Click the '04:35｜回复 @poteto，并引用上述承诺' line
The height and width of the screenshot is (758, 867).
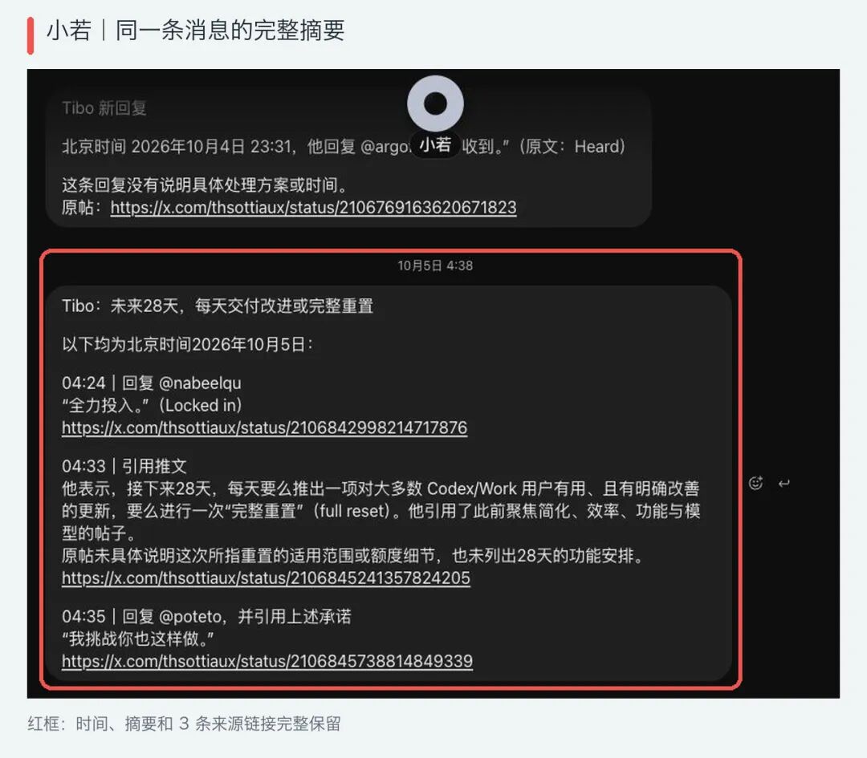click(206, 617)
